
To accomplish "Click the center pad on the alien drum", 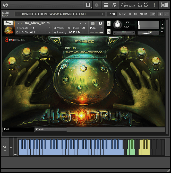I will [83, 68].
